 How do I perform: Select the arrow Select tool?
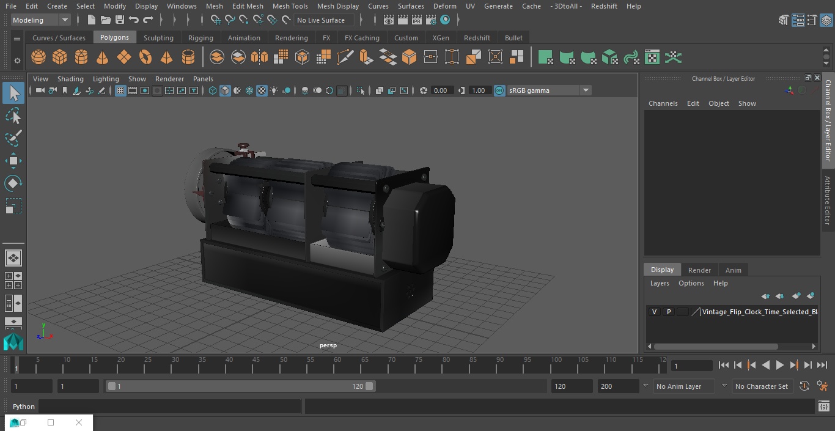click(x=13, y=94)
